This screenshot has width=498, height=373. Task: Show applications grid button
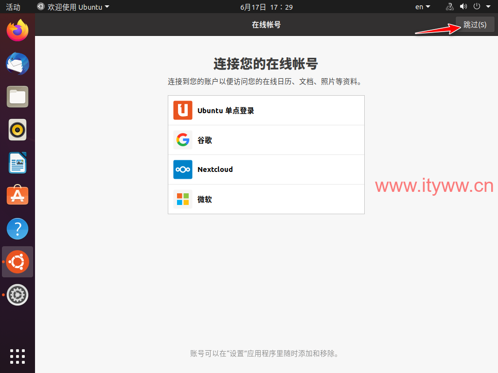pos(18,356)
